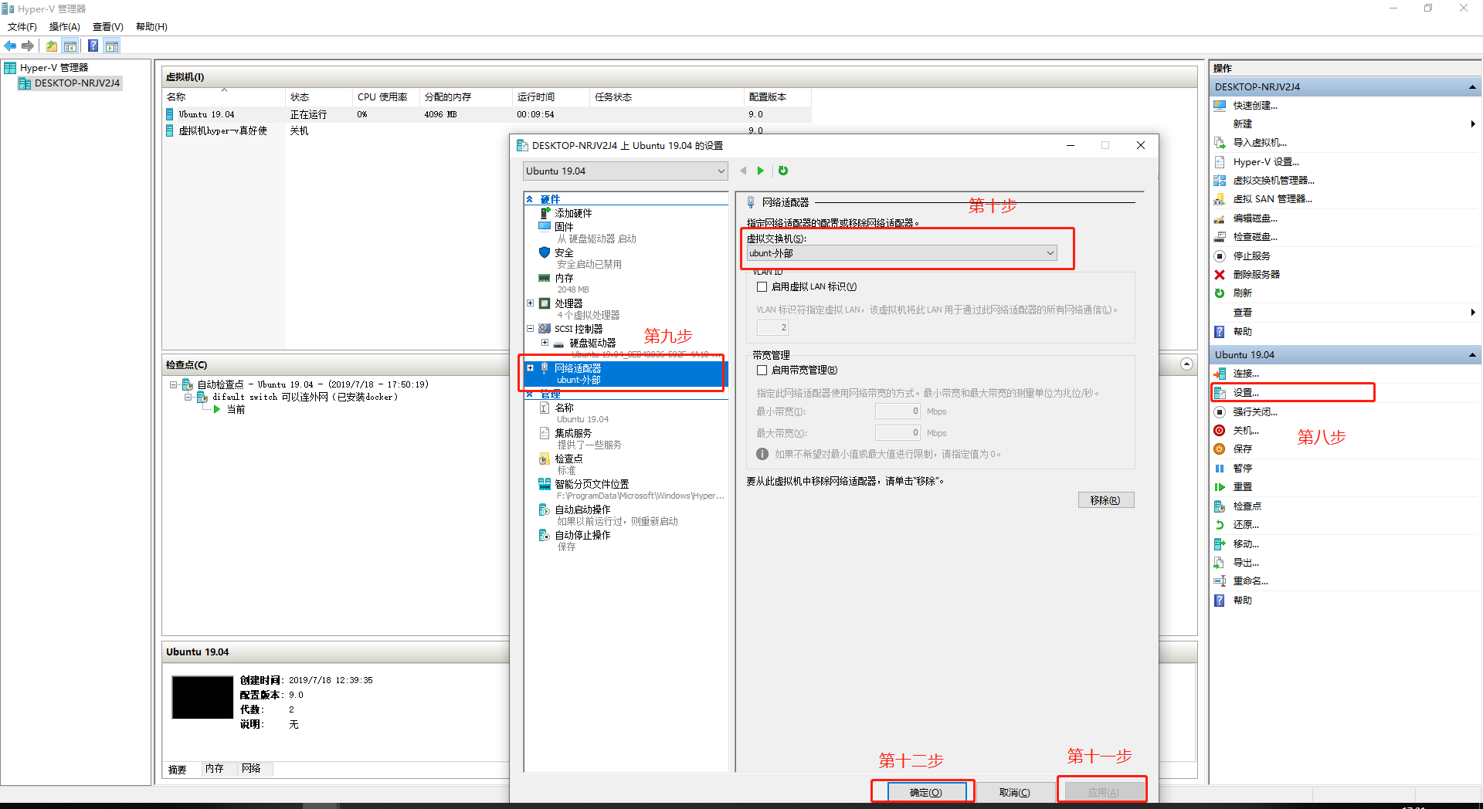This screenshot has height=809, width=1483.
Task: Click the 确定(O) button
Action: (x=926, y=793)
